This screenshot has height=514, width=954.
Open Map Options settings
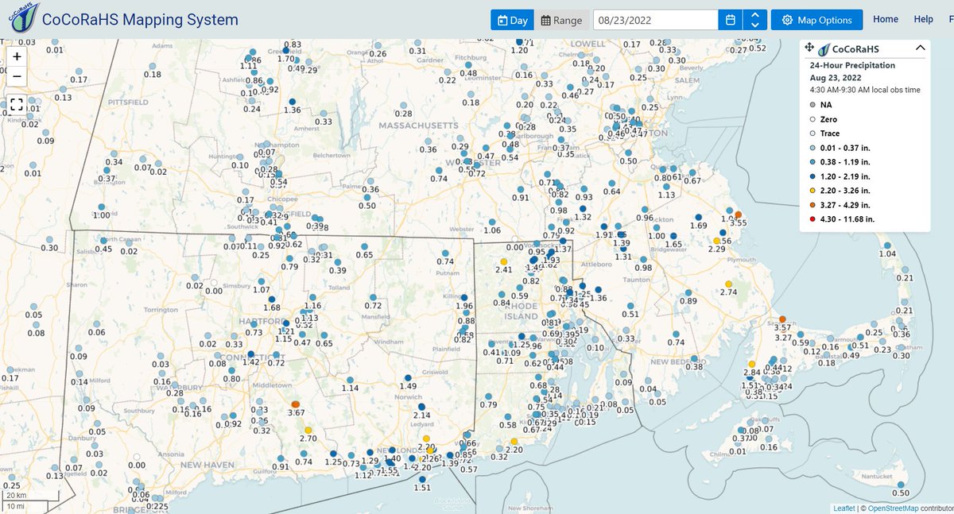(x=816, y=20)
